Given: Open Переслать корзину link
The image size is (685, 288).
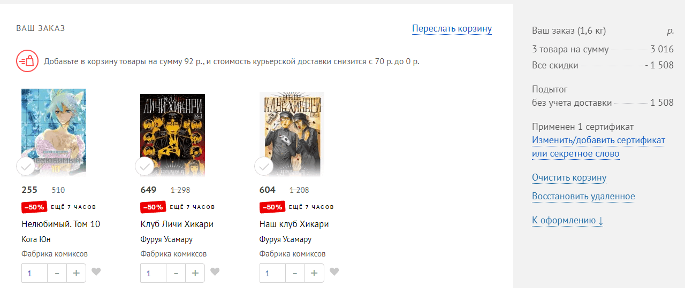Looking at the screenshot, I should click(x=452, y=29).
